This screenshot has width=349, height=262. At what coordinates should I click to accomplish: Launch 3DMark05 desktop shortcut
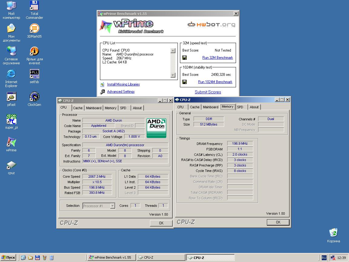pyautogui.click(x=34, y=31)
